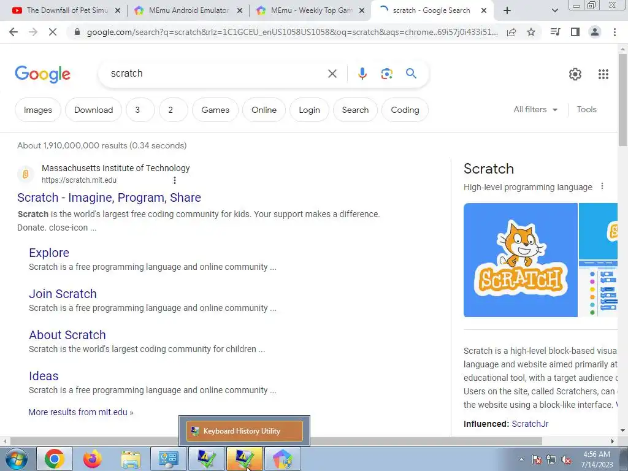The width and height of the screenshot is (628, 471).
Task: Open the MEmu icon in the taskbar
Action: (282, 459)
